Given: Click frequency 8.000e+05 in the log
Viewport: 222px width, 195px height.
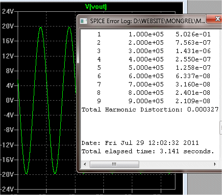Looking at the screenshot, I should point(146,93).
